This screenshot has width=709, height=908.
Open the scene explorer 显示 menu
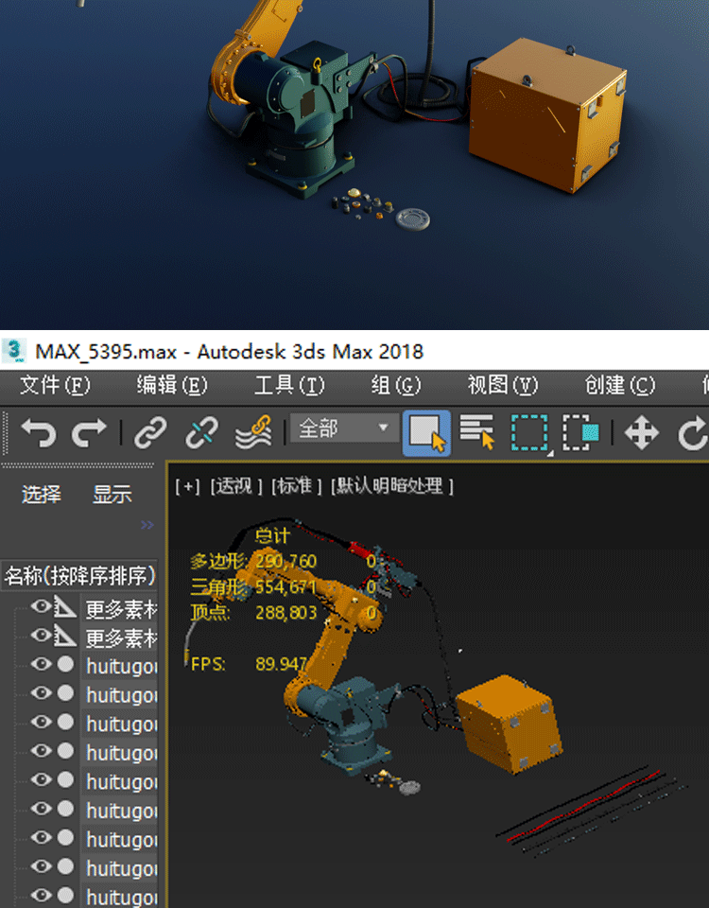point(112,495)
